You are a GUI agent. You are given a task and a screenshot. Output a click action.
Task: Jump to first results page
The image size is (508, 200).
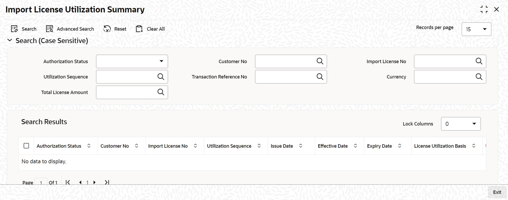coord(68,182)
